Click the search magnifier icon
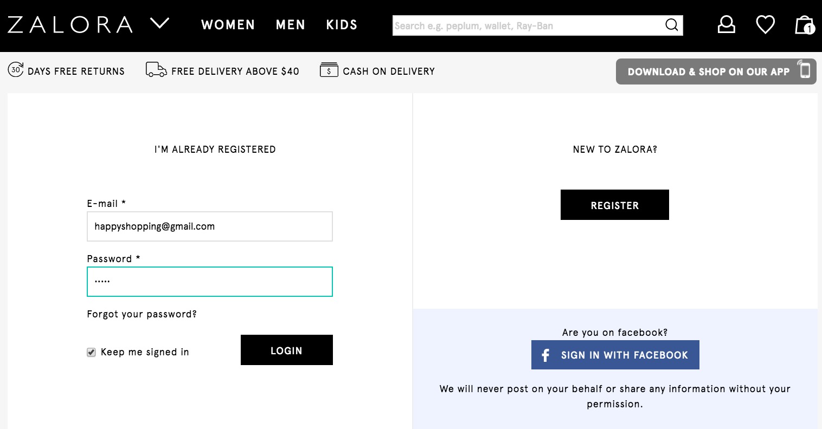The height and width of the screenshot is (429, 822). 671,25
